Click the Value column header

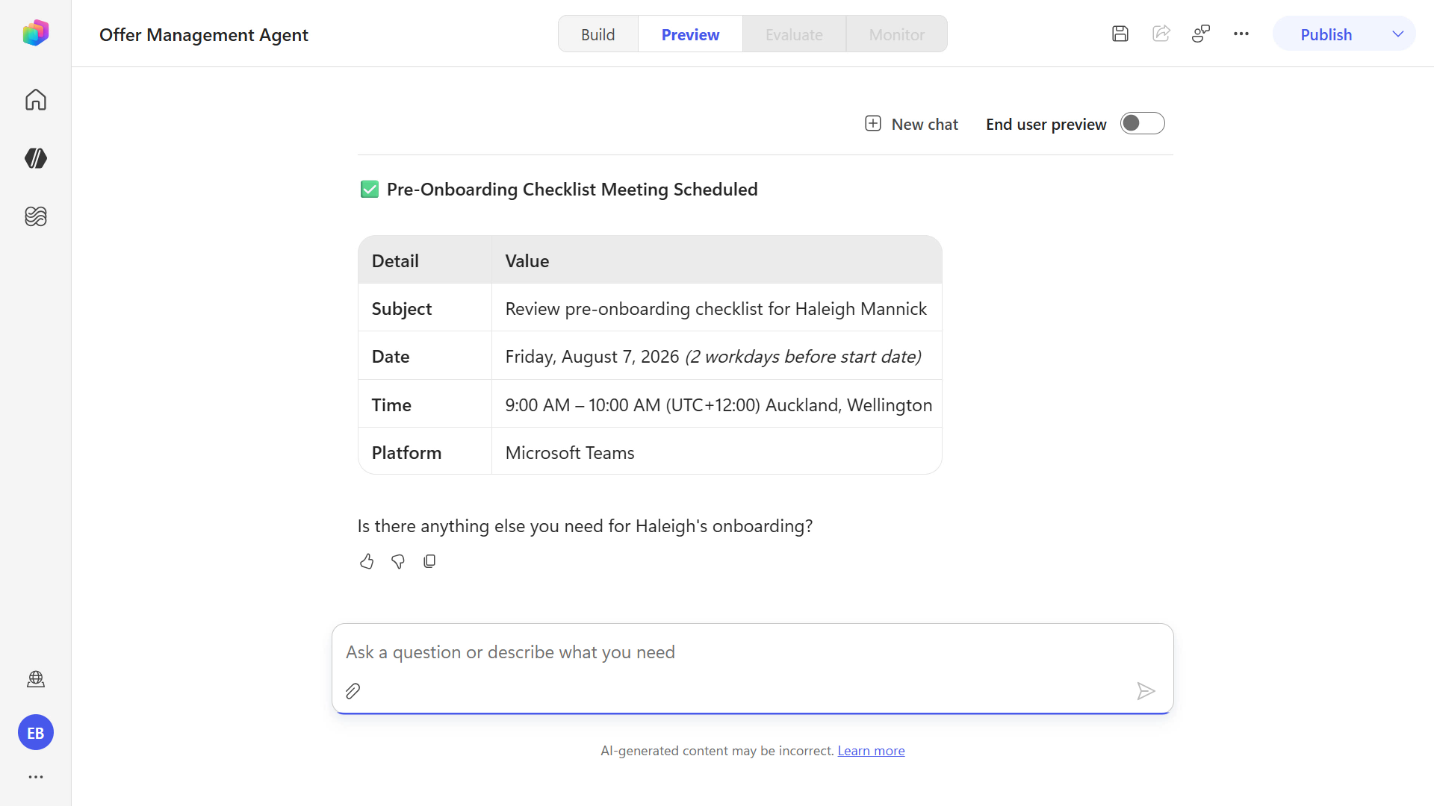717,260
